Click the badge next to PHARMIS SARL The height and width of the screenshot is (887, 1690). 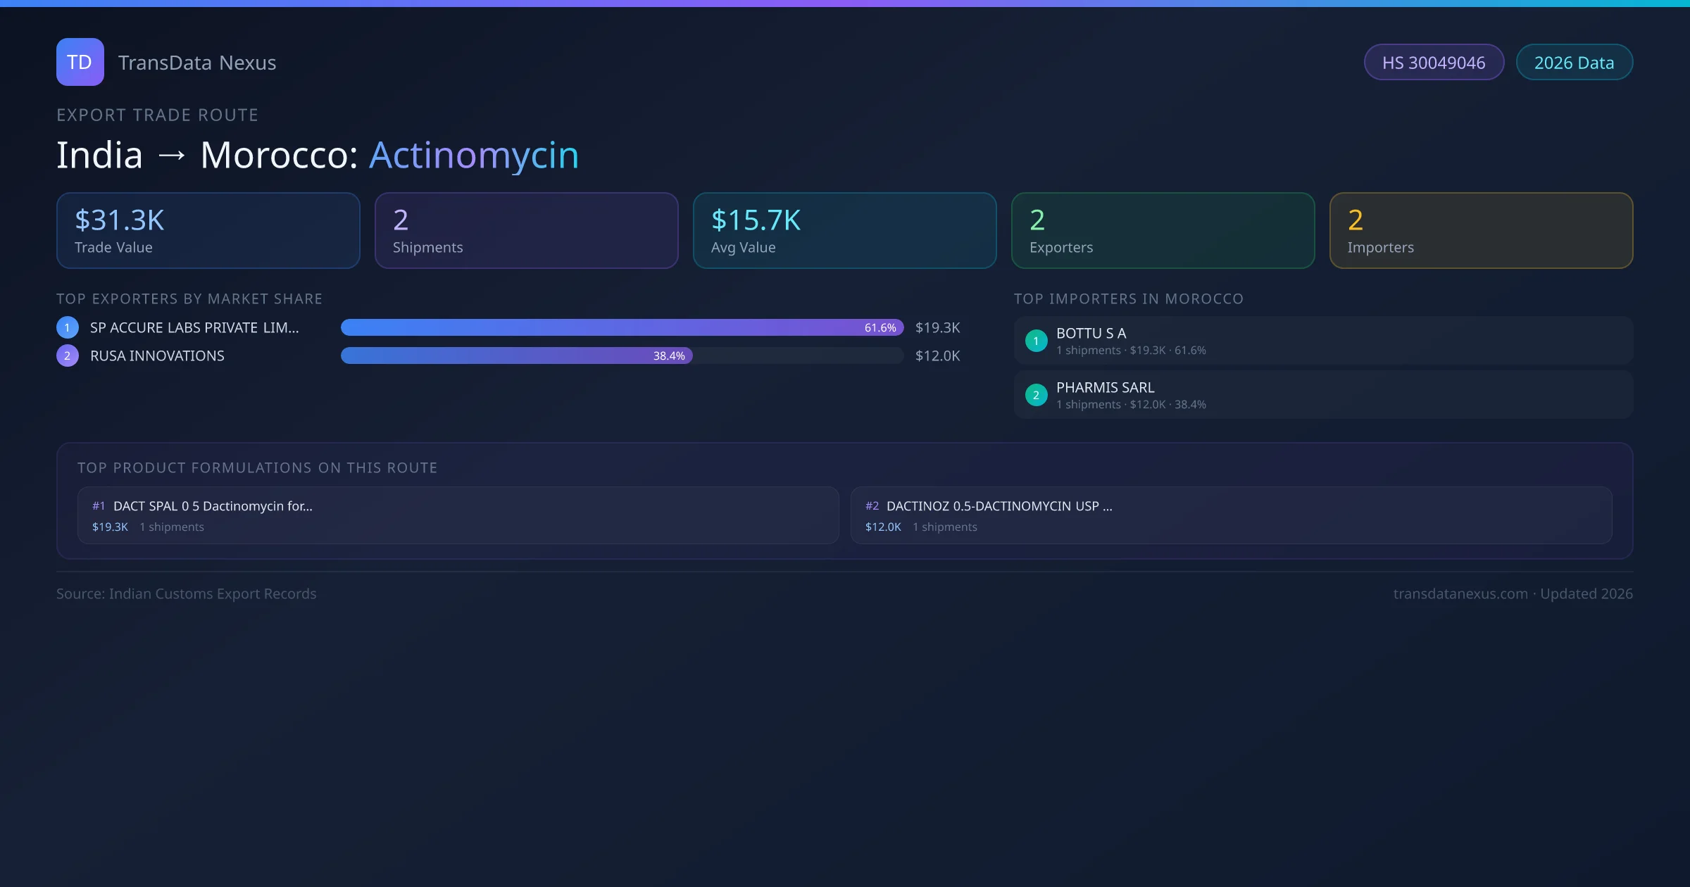pyautogui.click(x=1036, y=395)
